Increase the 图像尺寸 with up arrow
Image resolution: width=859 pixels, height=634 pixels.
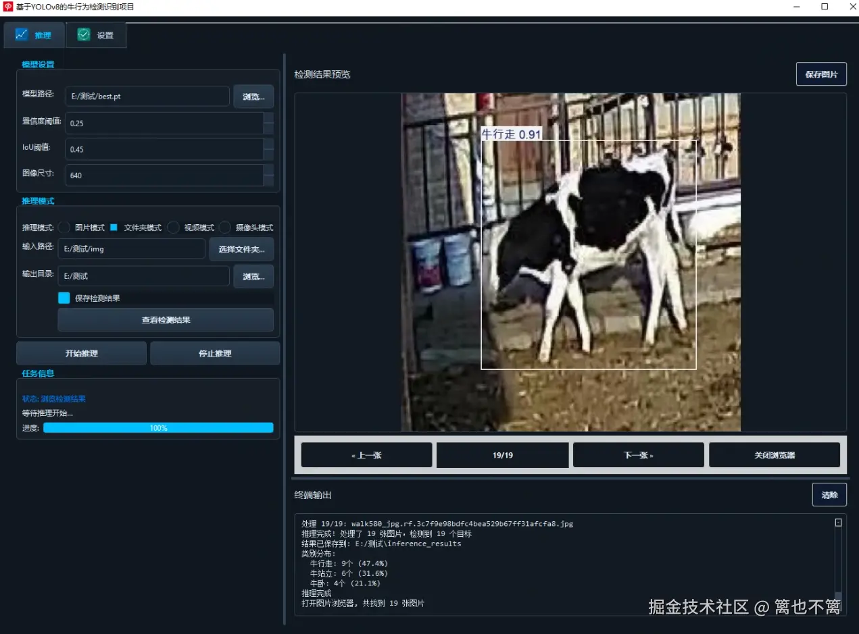[269, 169]
